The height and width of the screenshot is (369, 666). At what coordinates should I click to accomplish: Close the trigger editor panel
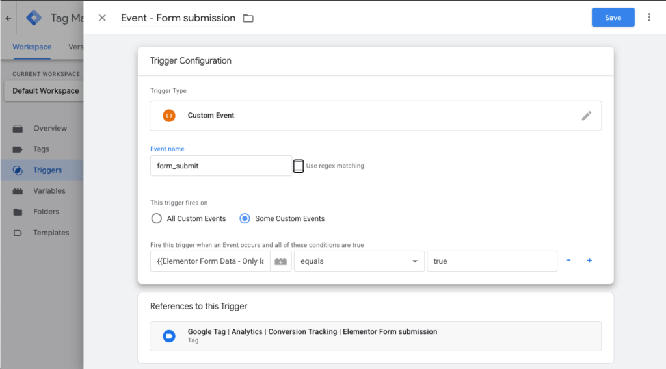pyautogui.click(x=102, y=18)
